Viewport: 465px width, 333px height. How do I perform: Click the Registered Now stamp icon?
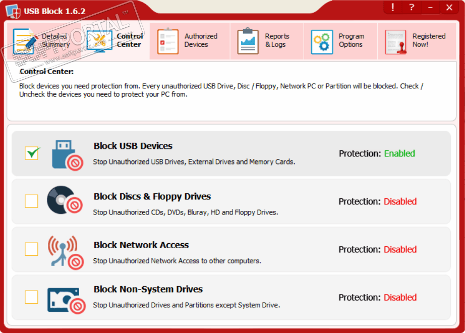point(396,41)
